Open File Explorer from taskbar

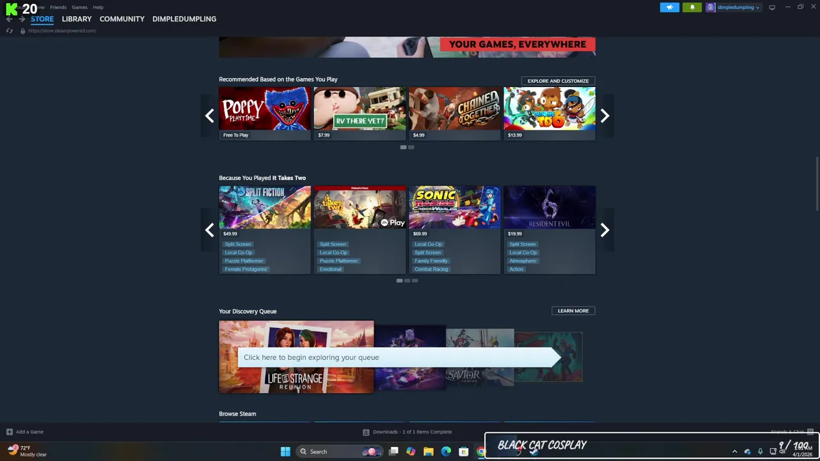click(x=429, y=452)
